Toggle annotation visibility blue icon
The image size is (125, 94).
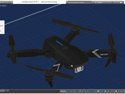click(102, 91)
